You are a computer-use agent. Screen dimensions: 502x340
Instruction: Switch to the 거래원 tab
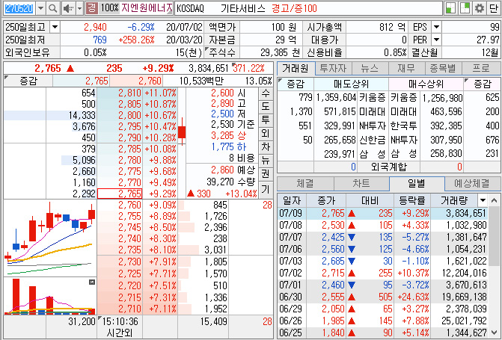coord(296,68)
